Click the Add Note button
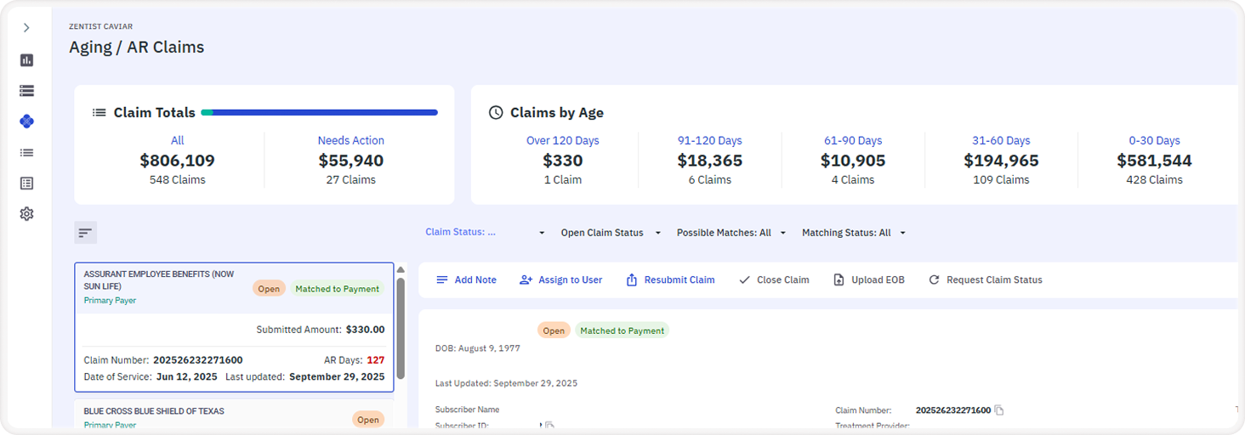1245x435 pixels. 466,280
